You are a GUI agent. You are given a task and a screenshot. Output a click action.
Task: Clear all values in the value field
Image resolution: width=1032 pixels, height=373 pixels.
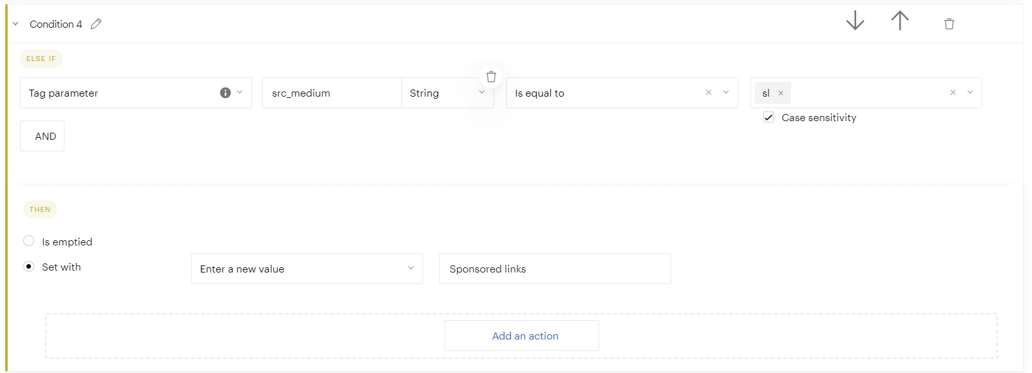[x=953, y=93]
